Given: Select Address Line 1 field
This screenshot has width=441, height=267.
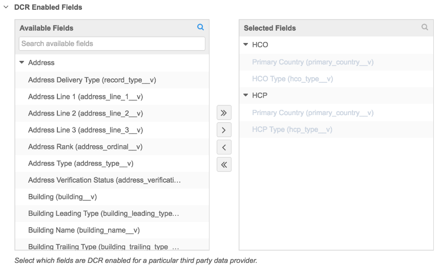Looking at the screenshot, I should (86, 97).
